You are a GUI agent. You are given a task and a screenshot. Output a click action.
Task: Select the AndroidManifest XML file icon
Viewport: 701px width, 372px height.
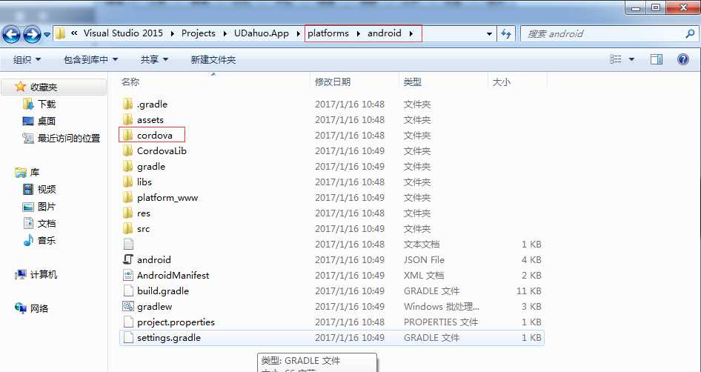(x=128, y=275)
